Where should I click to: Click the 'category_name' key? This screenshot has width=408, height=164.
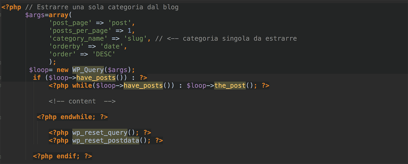pyautogui.click(x=78, y=38)
